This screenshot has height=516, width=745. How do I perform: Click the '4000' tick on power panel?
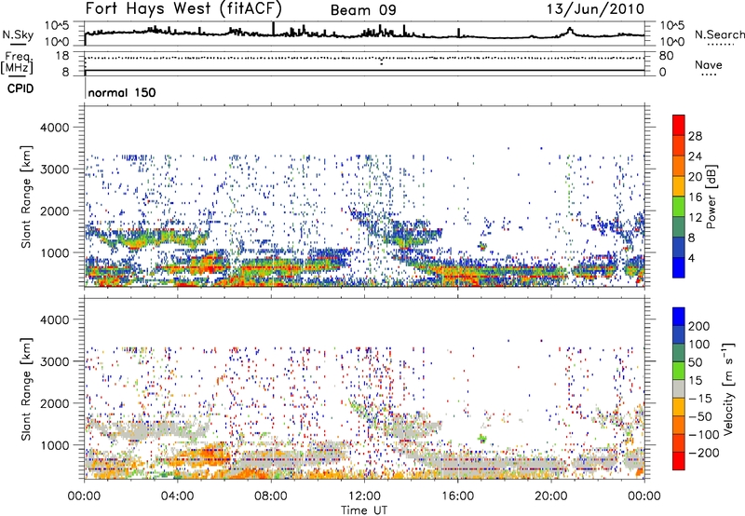[54, 128]
